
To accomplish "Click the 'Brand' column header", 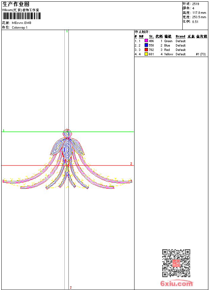I will pyautogui.click(x=180, y=36).
